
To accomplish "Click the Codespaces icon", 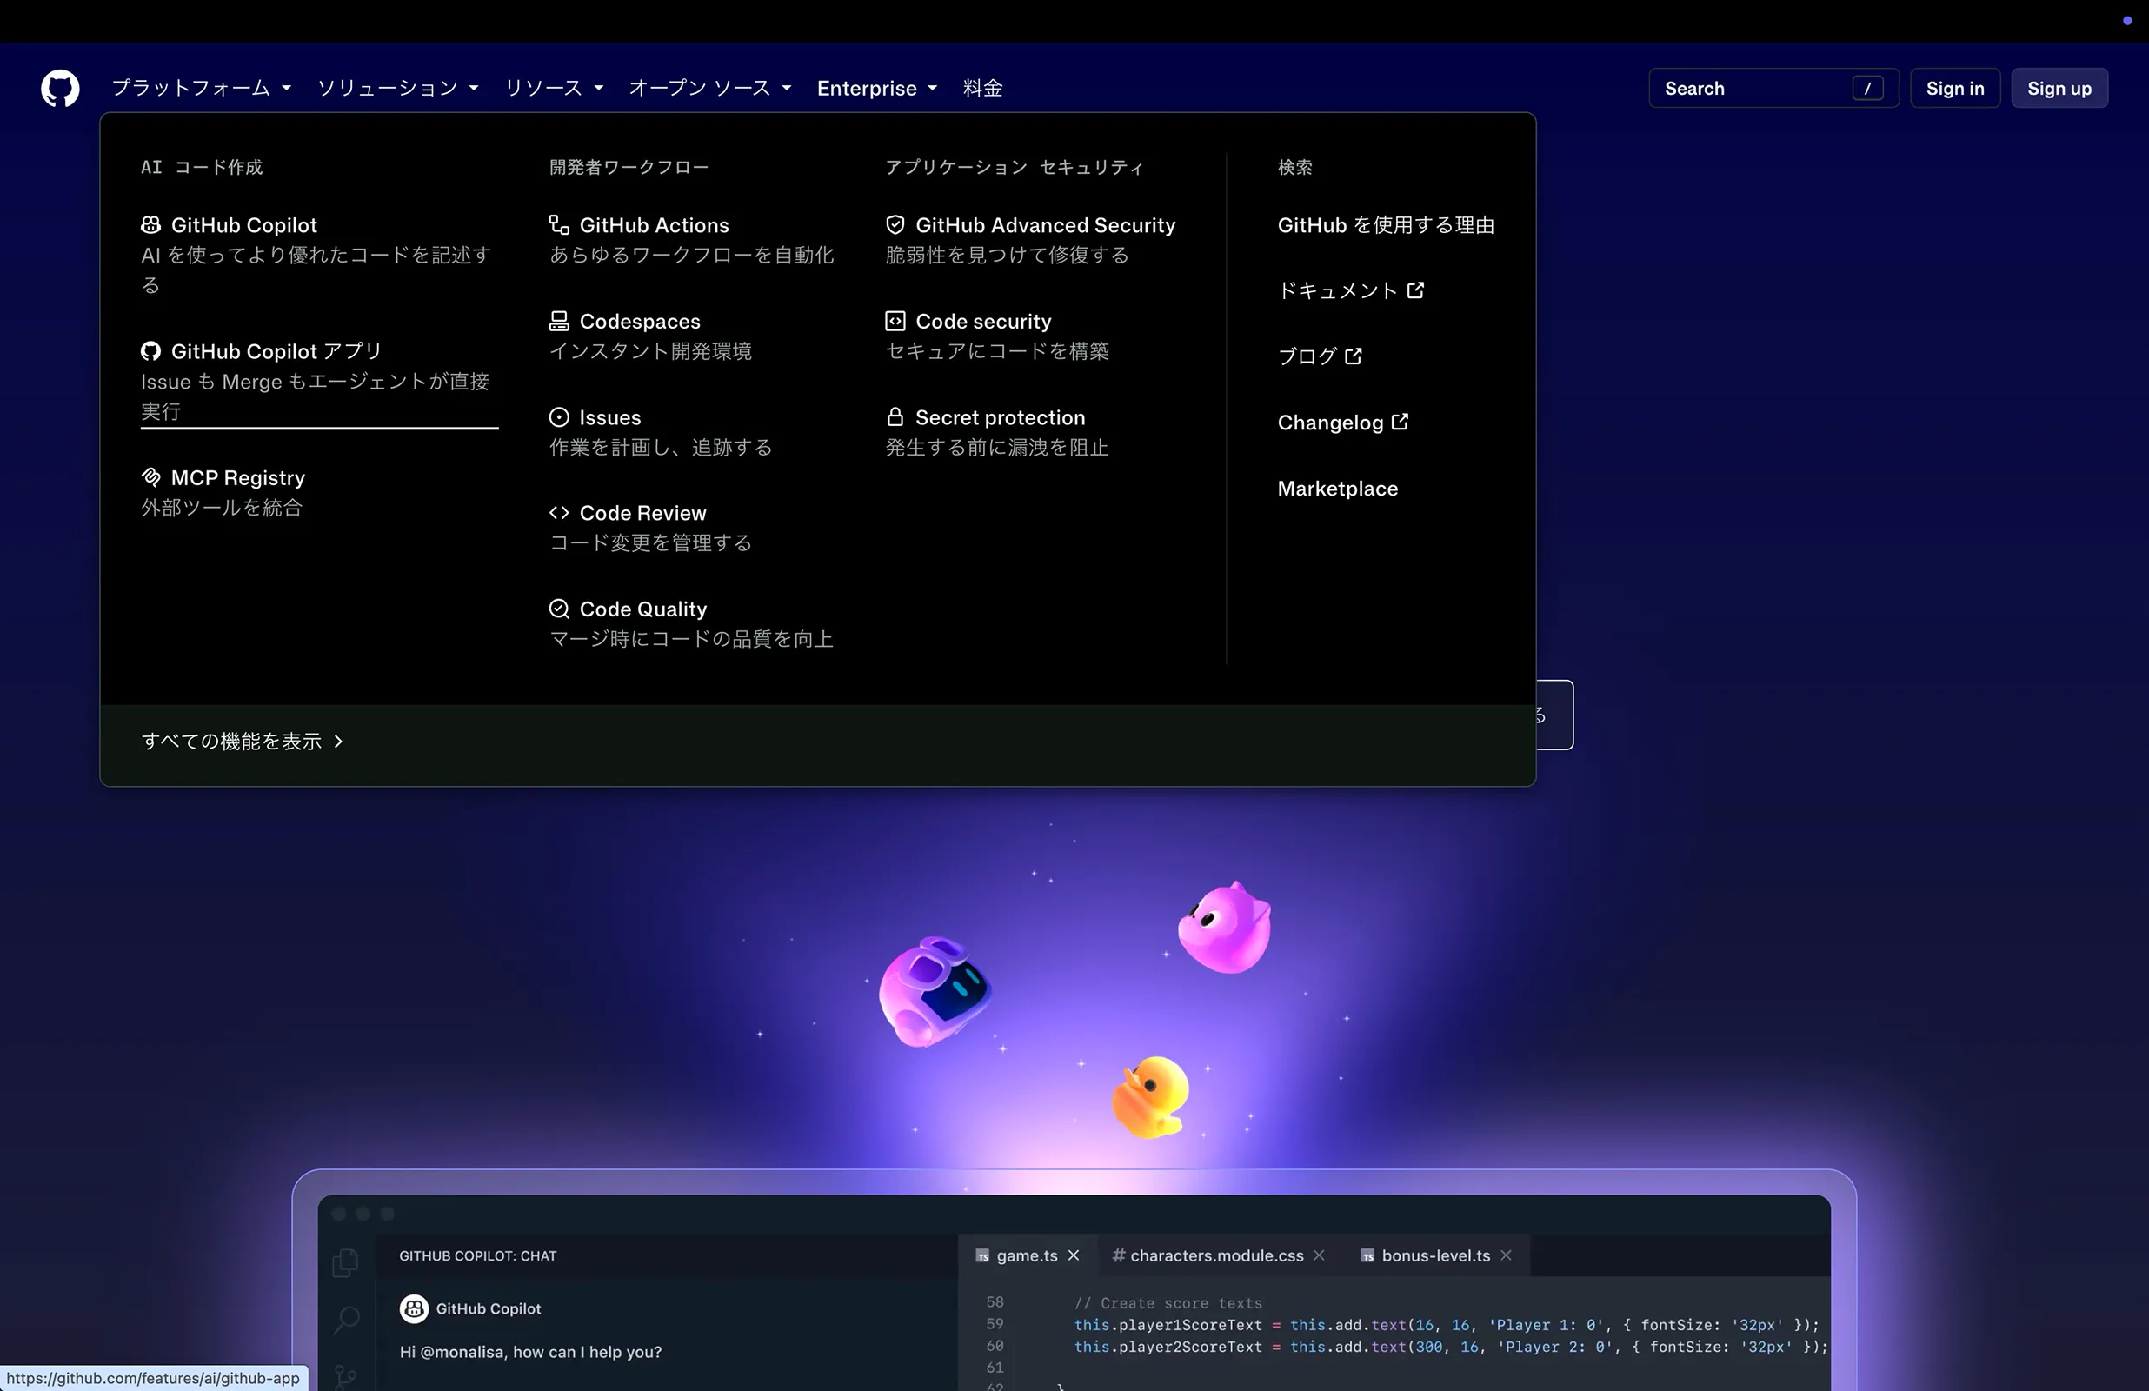I will click(x=559, y=321).
